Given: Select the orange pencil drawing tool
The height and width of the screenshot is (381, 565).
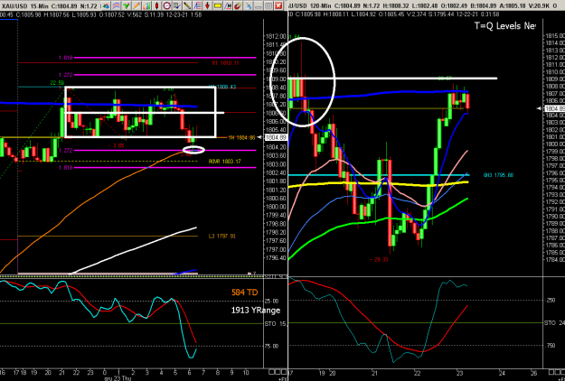Looking at the screenshot, I should pyautogui.click(x=137, y=5).
